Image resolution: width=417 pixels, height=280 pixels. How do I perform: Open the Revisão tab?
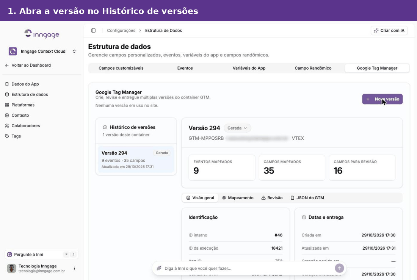272,198
